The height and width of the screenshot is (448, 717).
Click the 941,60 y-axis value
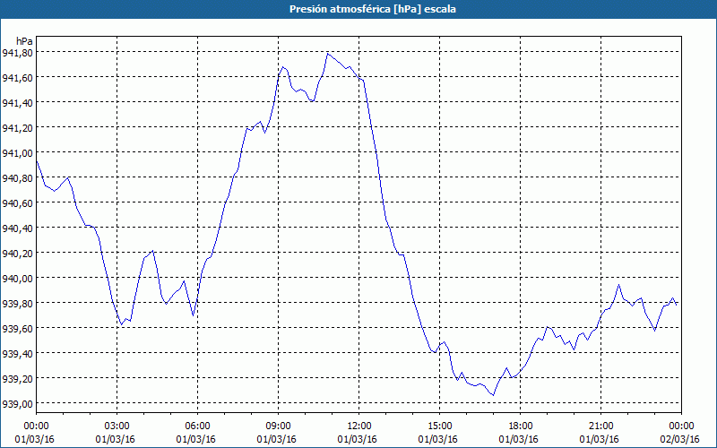[18, 78]
